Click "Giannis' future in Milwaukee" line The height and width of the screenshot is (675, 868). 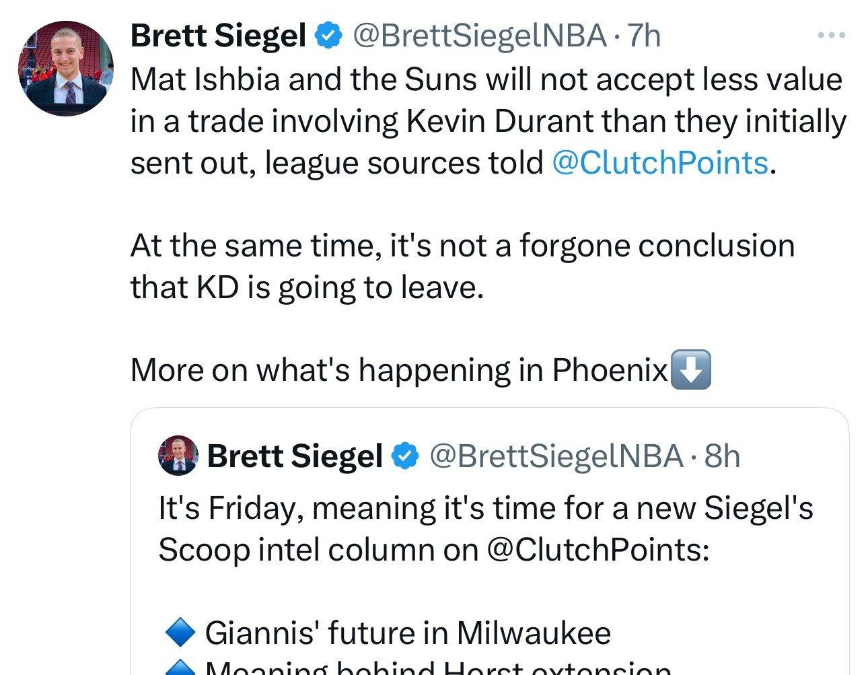click(x=408, y=633)
